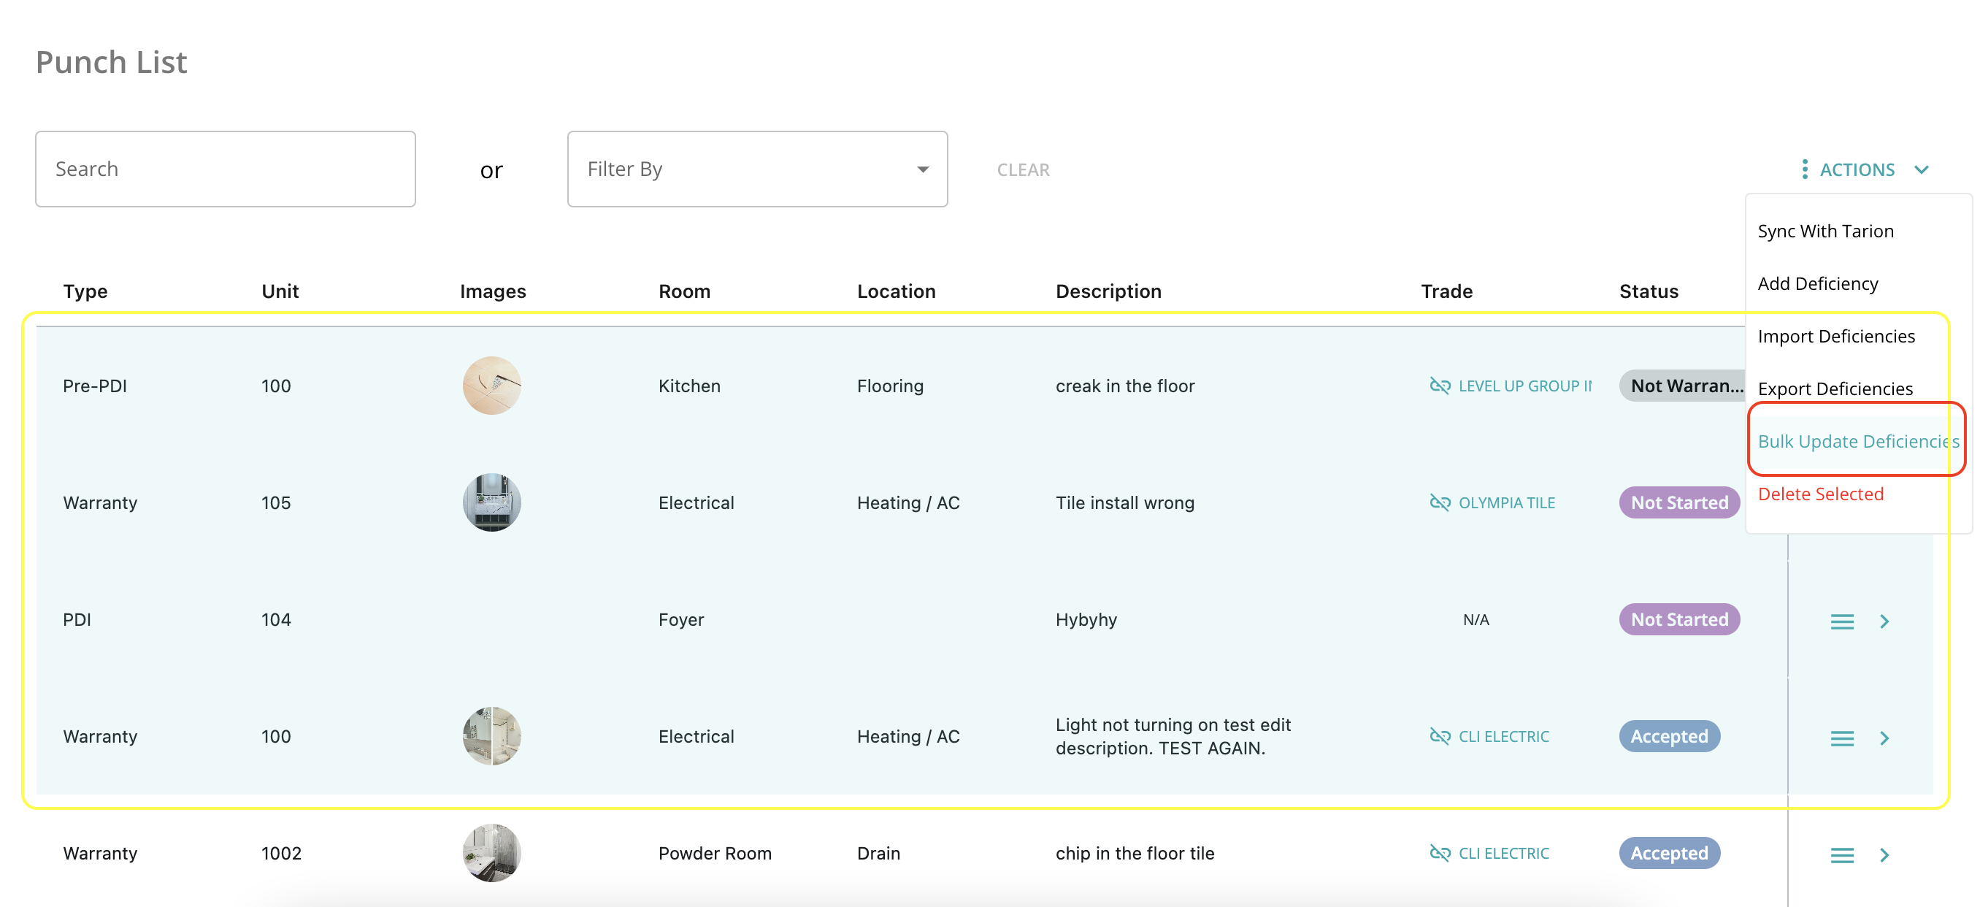
Task: Select the Powder Room cell
Action: pos(715,853)
